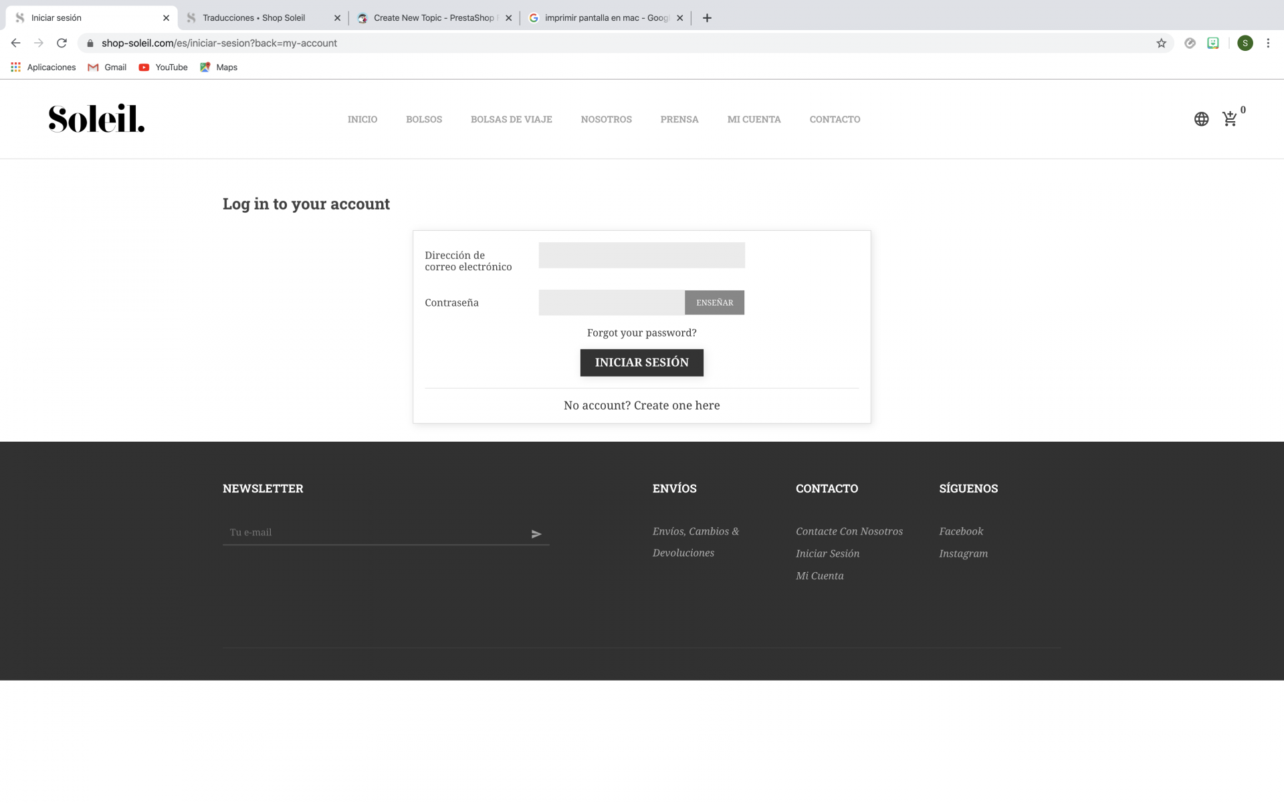The height and width of the screenshot is (803, 1284).
Task: Toggle password visibility with ENSEÑAR
Action: pyautogui.click(x=714, y=302)
